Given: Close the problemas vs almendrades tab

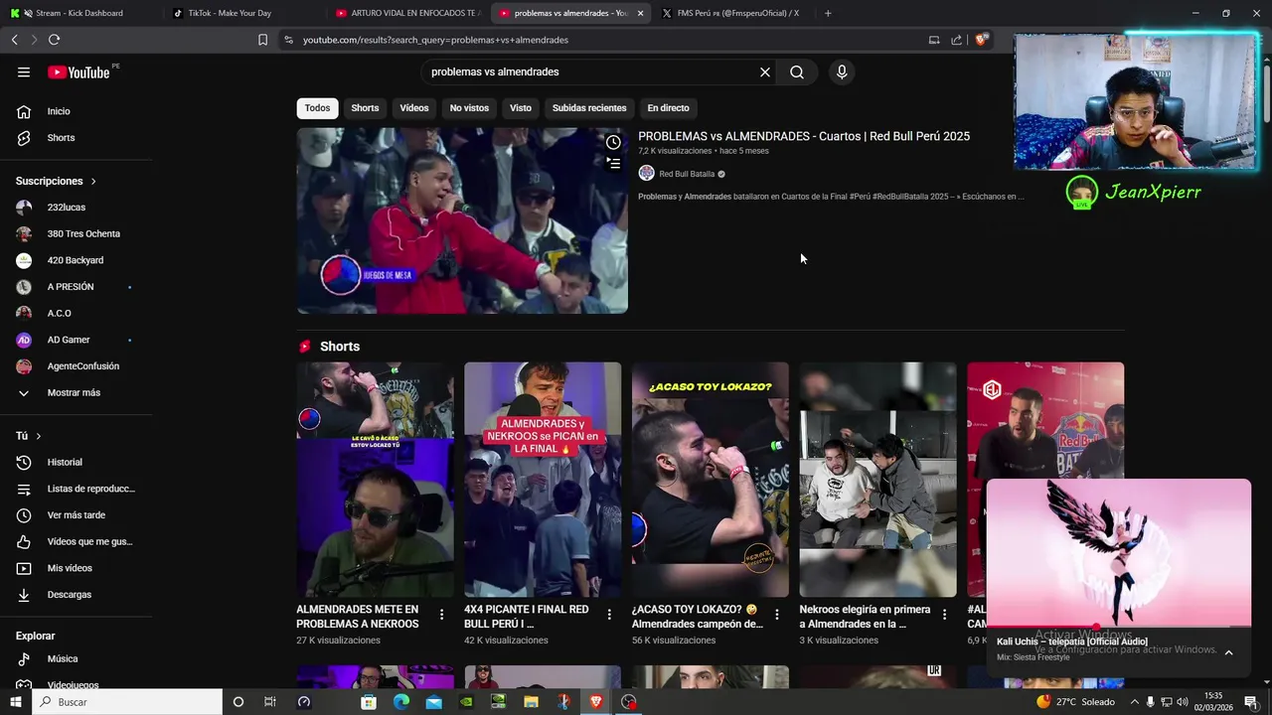Looking at the screenshot, I should pyautogui.click(x=640, y=13).
